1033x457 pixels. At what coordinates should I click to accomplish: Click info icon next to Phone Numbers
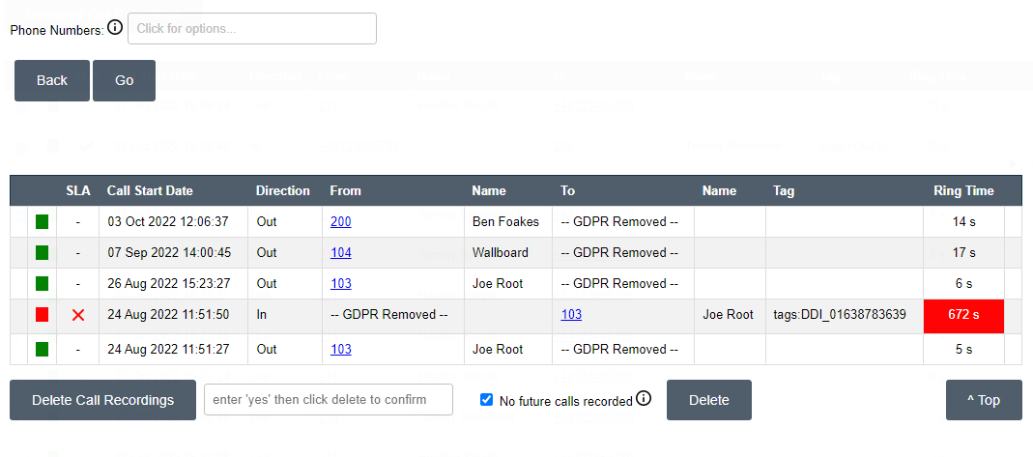pyautogui.click(x=115, y=27)
